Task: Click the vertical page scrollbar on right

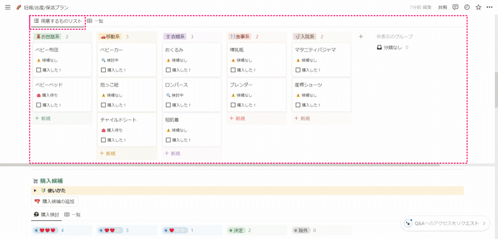Action: point(496,90)
